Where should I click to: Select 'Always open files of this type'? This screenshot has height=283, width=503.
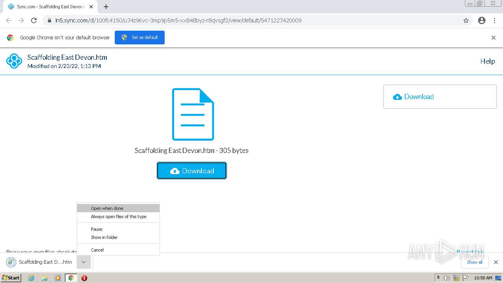coord(118,217)
